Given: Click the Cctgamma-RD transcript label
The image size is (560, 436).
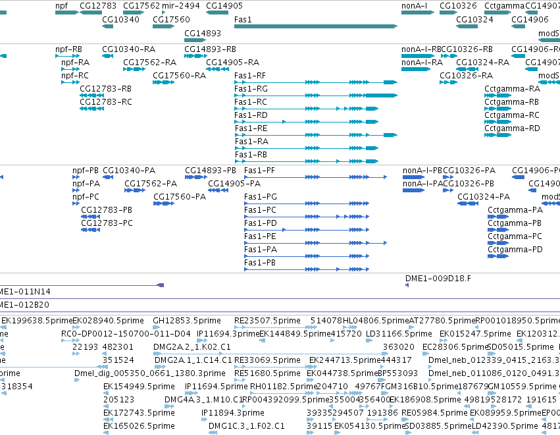Looking at the screenshot, I should coord(512,128).
